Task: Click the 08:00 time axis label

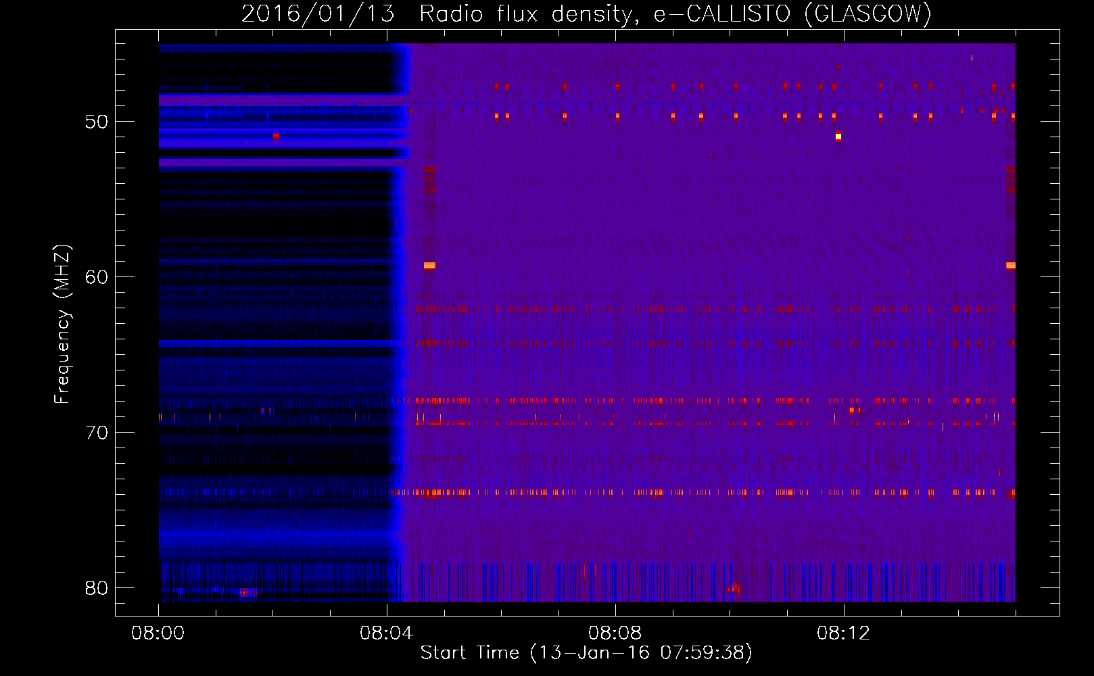Action: pos(158,633)
